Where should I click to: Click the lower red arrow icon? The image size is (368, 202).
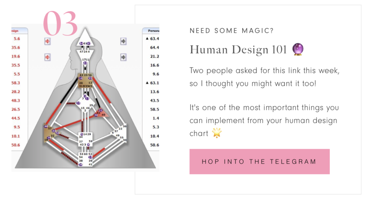coord(48,57)
